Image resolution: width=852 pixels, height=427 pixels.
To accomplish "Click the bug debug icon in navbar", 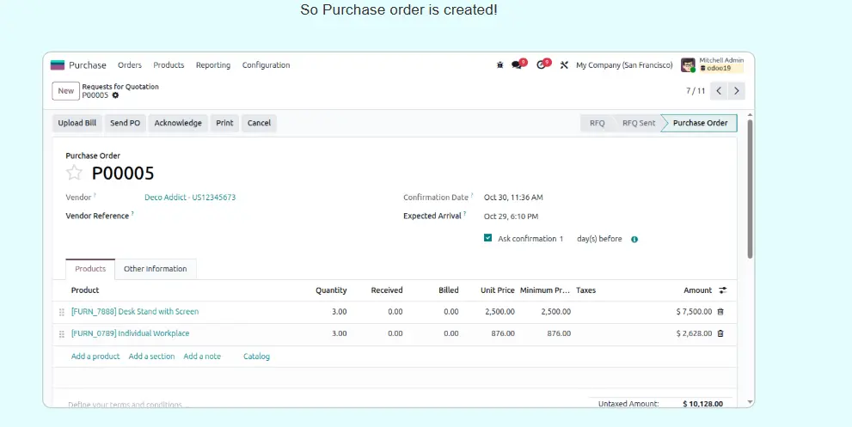I will tap(500, 65).
